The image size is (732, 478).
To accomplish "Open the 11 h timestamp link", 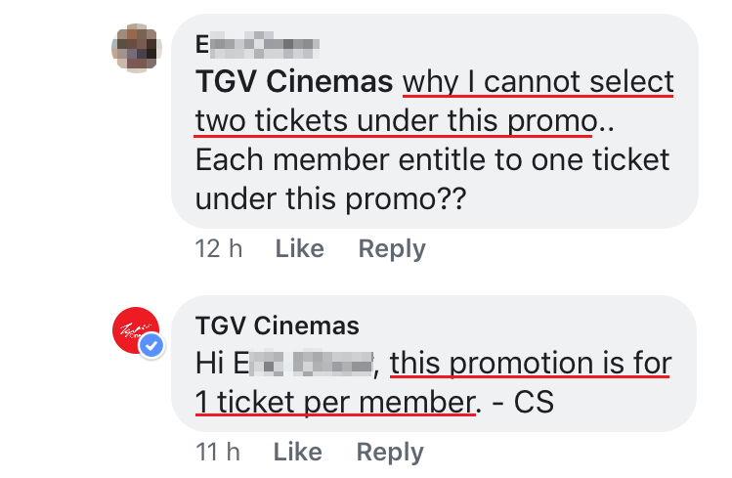I will coord(218,452).
